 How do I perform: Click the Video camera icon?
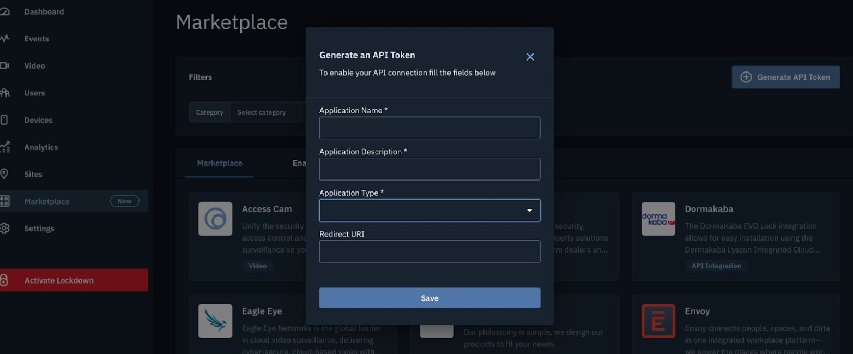click(4, 66)
